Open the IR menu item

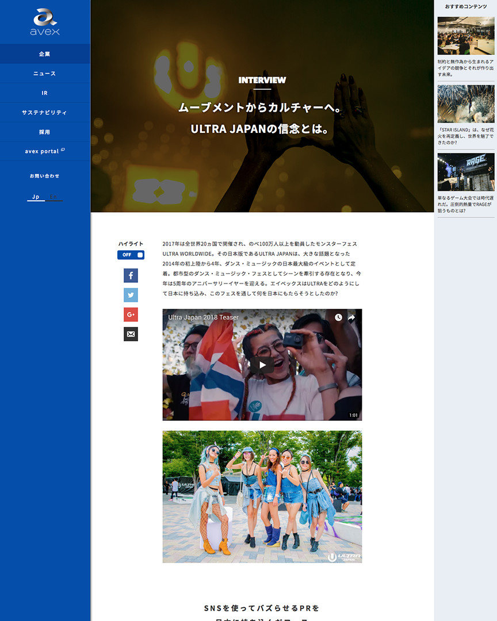[45, 93]
